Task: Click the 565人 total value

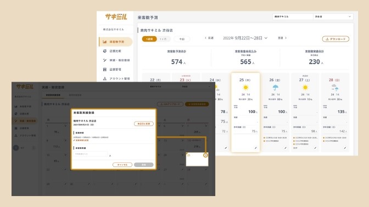Action: pyautogui.click(x=247, y=62)
